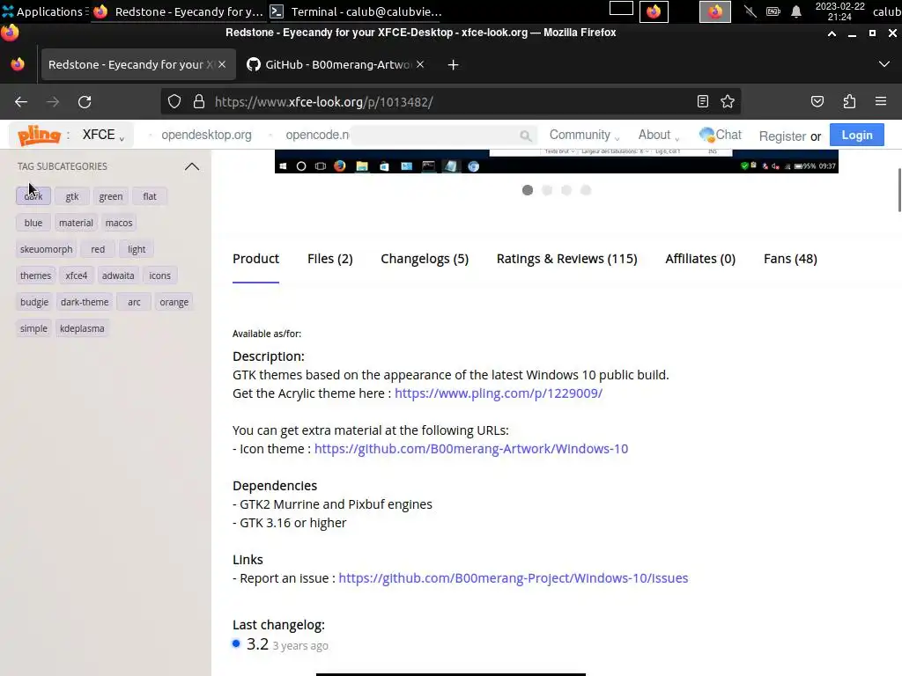
Task: Click the address bar URL
Action: coord(323,102)
